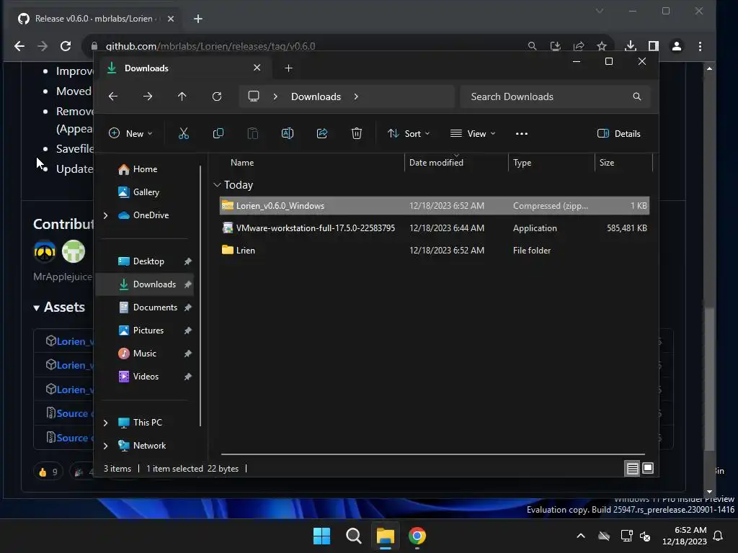Click the Chrome icon in the taskbar

click(x=417, y=536)
